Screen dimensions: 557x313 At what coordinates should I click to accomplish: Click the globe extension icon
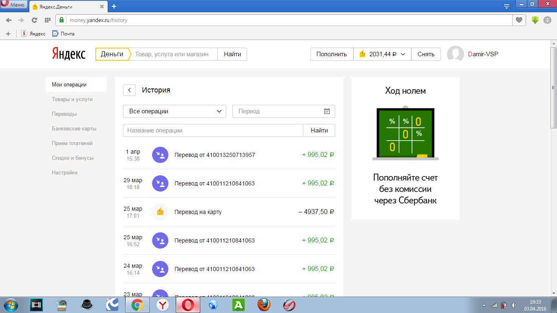point(547,20)
